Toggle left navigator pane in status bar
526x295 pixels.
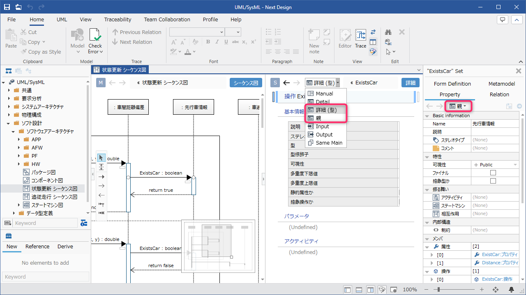pos(347,289)
